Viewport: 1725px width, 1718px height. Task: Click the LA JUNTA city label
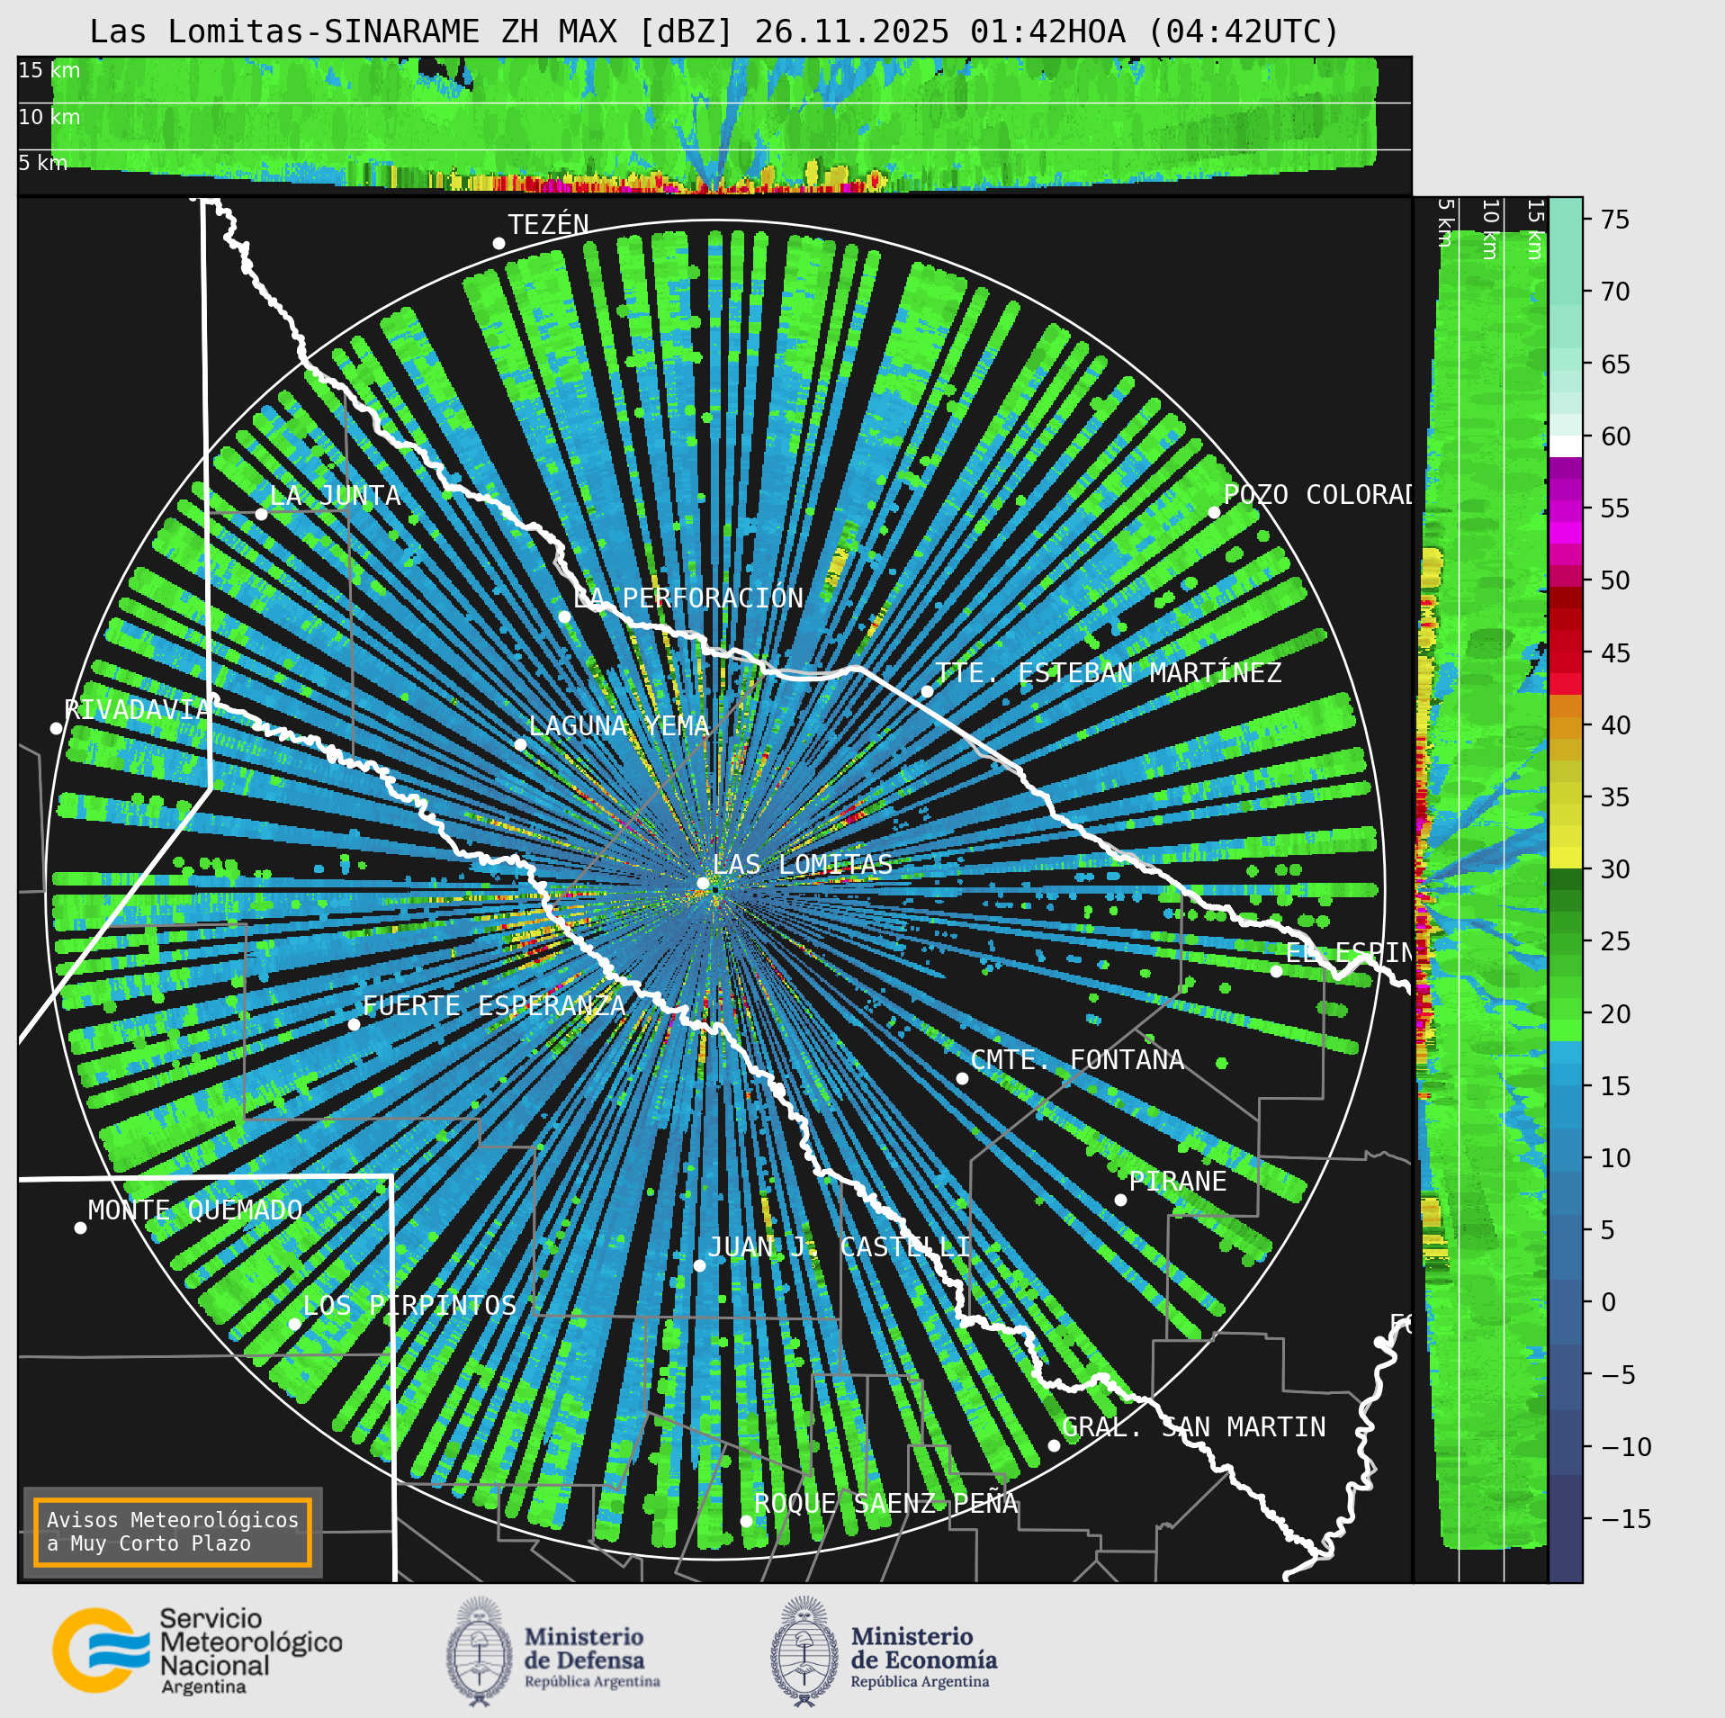pyautogui.click(x=335, y=495)
